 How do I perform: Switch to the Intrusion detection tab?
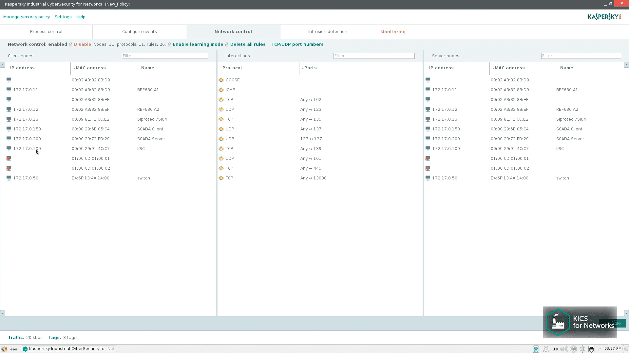tap(327, 32)
